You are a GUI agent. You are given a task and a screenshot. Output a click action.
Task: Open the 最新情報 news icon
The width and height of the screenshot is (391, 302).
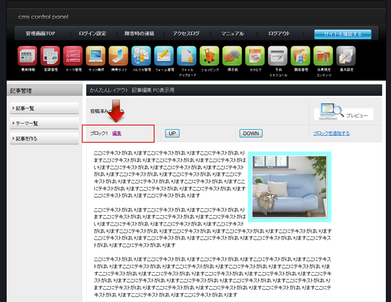coord(28,56)
